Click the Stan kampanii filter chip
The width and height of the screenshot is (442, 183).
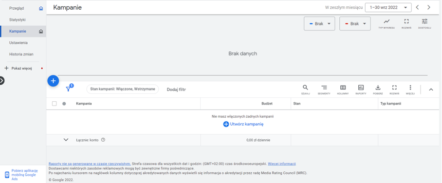point(123,89)
